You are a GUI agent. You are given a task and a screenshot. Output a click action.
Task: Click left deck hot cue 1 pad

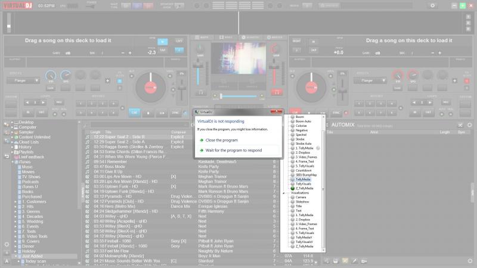coord(80,103)
